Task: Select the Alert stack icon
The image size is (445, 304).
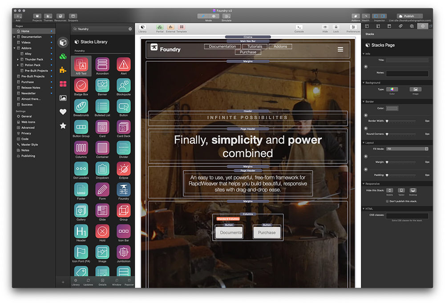Action: 123,65
